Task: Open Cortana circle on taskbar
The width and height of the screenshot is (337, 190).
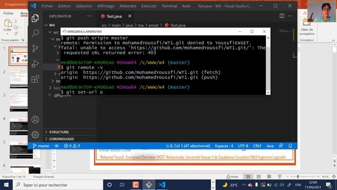Action: pyautogui.click(x=110, y=185)
